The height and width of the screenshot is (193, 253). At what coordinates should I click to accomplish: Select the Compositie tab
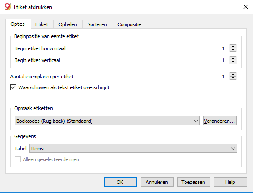pos(129,24)
